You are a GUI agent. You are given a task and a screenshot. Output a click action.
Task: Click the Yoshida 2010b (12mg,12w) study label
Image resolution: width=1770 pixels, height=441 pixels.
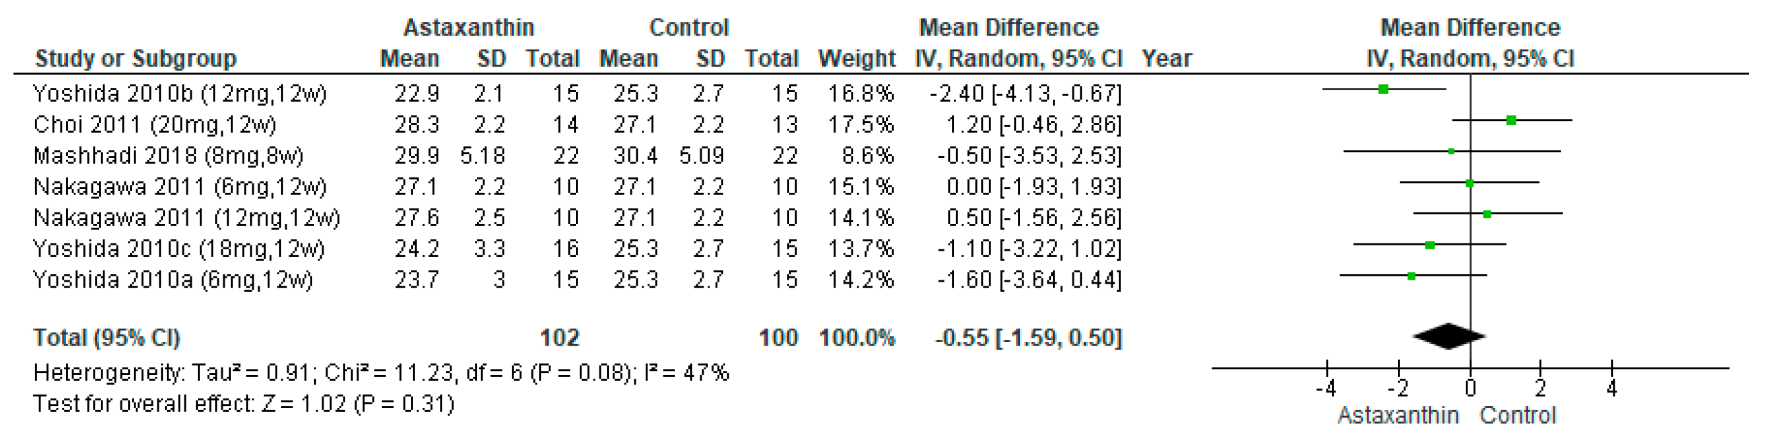180,93
